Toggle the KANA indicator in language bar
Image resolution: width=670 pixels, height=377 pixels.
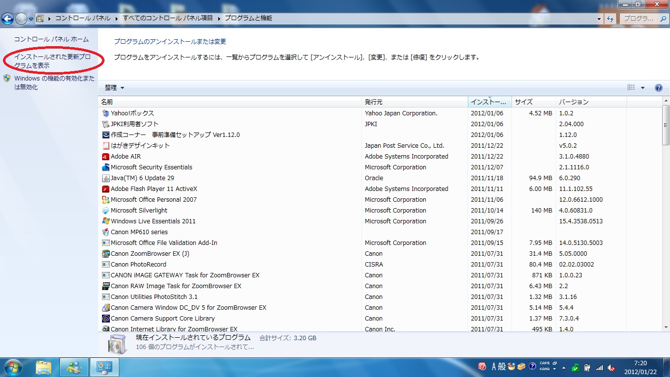[x=544, y=369]
